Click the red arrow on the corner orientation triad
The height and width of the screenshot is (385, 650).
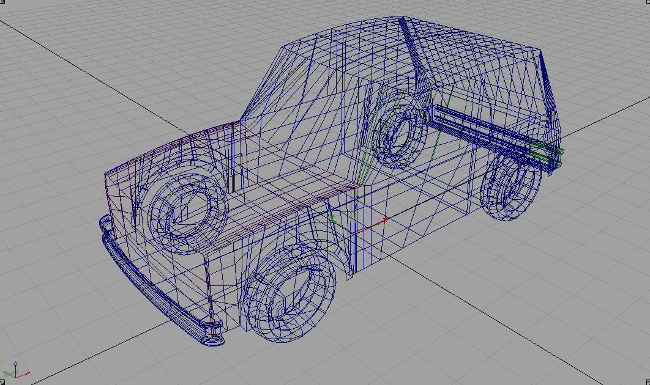click(28, 374)
